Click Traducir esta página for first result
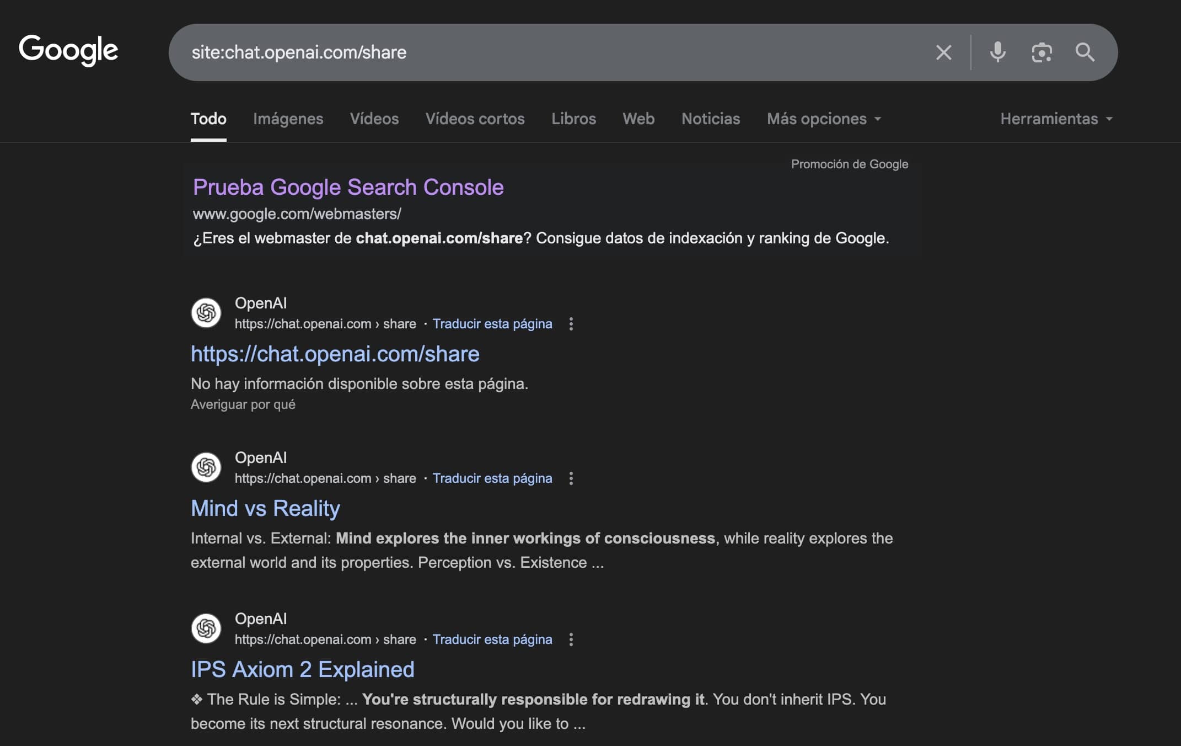 492,324
